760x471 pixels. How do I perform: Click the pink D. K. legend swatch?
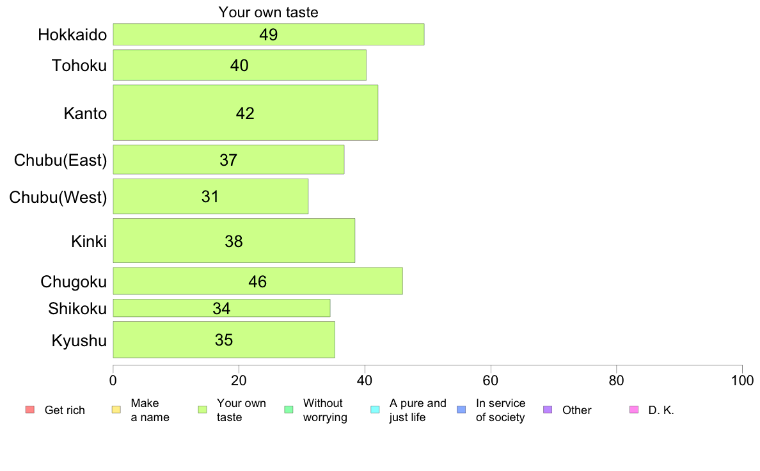pos(634,410)
